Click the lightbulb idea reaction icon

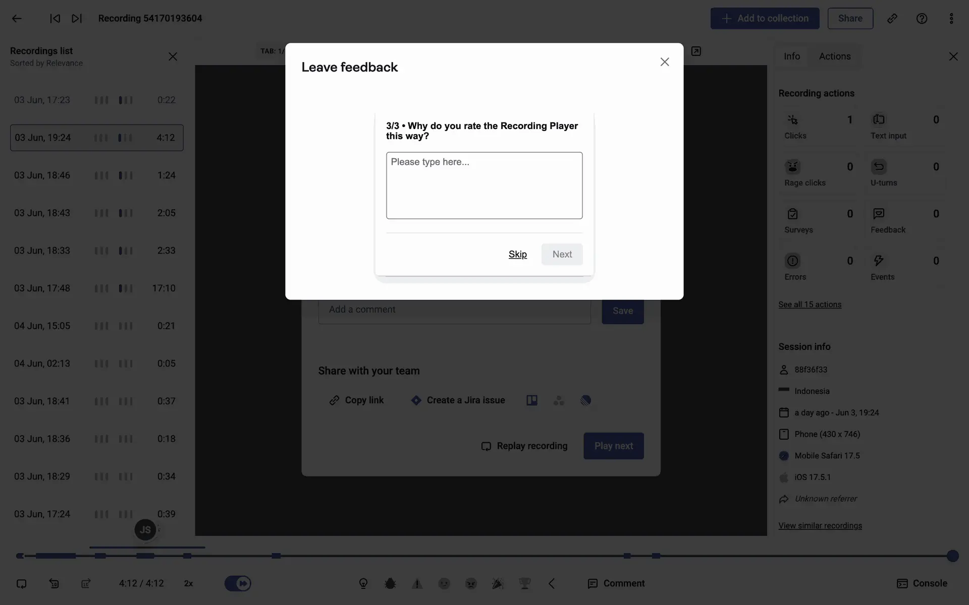pyautogui.click(x=363, y=583)
